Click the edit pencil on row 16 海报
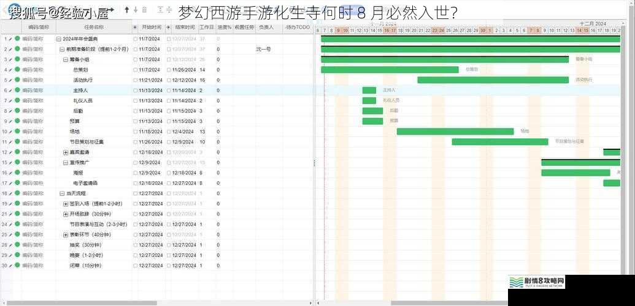The height and width of the screenshot is (306, 635). click(10, 173)
